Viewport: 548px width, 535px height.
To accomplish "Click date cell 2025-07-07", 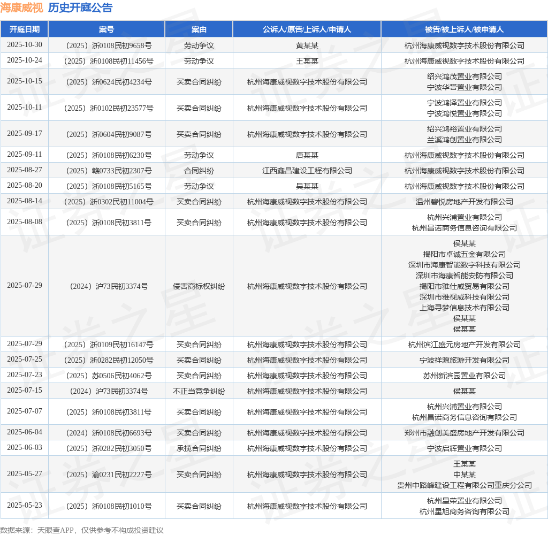I will [25, 411].
